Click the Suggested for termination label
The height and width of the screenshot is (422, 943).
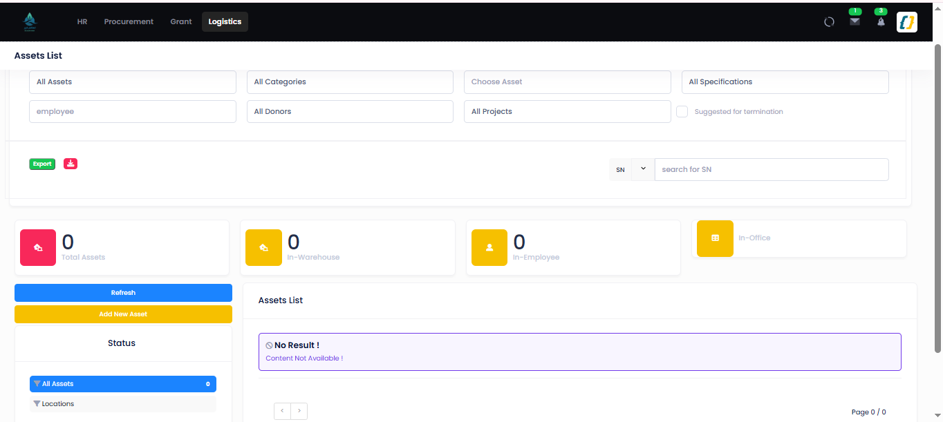tap(738, 111)
